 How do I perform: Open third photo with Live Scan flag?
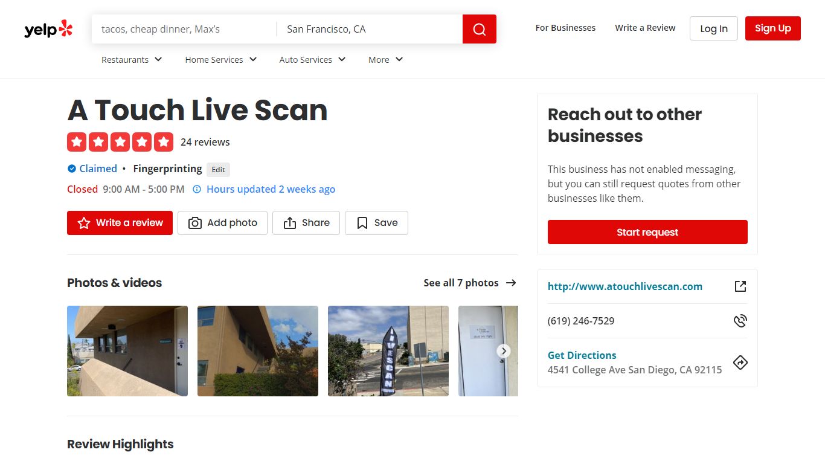(388, 351)
